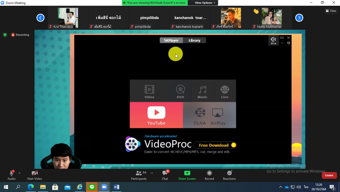This screenshot has width=340, height=192.
Task: Click the Share Screen button
Action: [x=187, y=175]
